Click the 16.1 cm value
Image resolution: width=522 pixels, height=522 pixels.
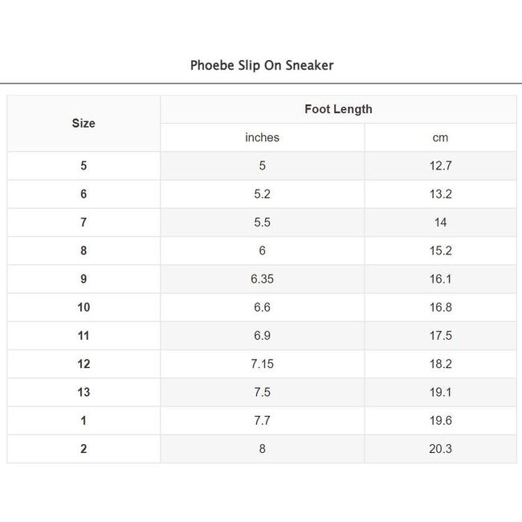[x=440, y=279]
